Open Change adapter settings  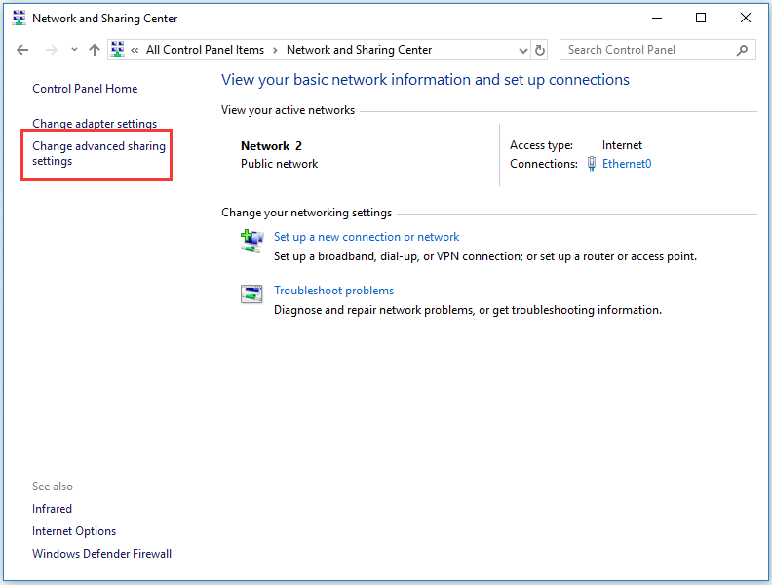point(95,124)
